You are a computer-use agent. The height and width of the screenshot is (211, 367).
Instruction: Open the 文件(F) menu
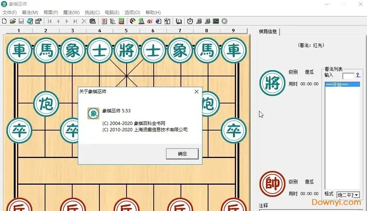(10, 12)
